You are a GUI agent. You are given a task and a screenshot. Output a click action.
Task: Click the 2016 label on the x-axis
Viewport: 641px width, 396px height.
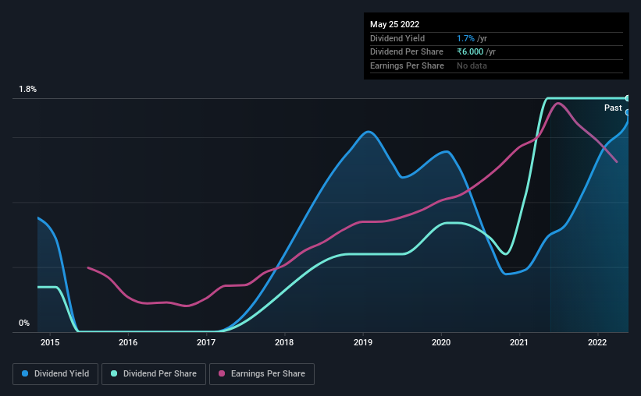point(128,342)
